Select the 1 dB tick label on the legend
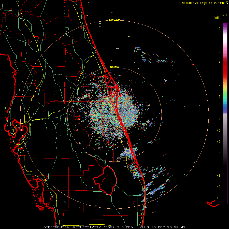229x229 pixels. 220,96
